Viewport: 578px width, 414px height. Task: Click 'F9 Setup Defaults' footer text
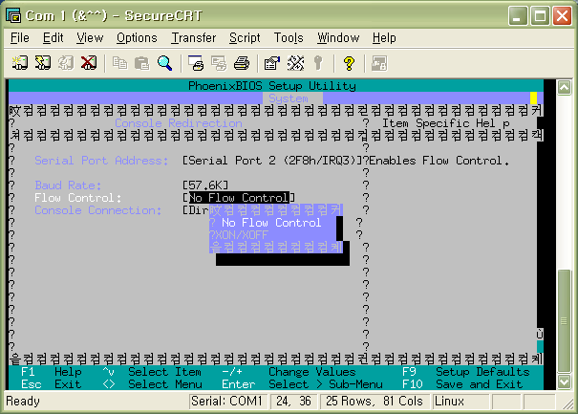coord(466,372)
